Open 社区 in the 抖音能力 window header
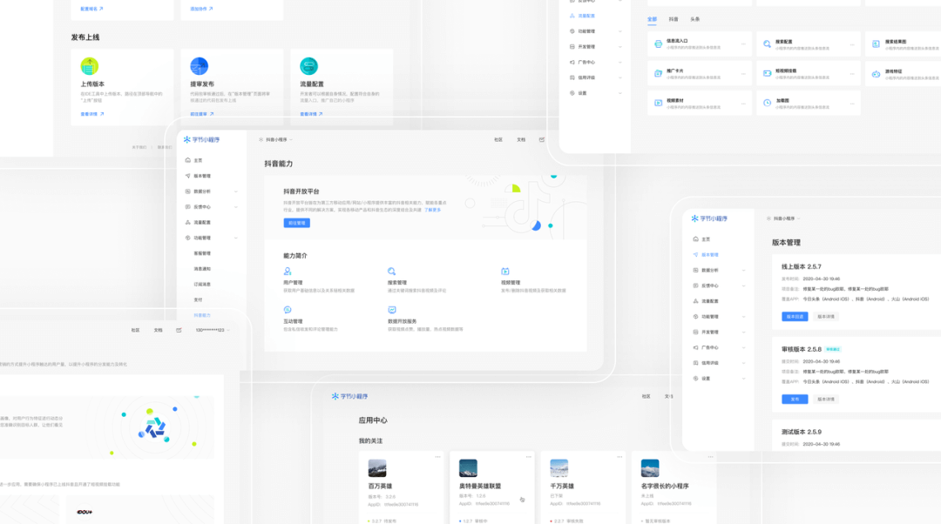The width and height of the screenshot is (941, 524). 498,139
